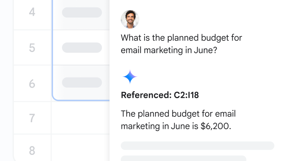Click the gray pill placeholder in row 4
The image size is (287, 161).
coord(82,12)
